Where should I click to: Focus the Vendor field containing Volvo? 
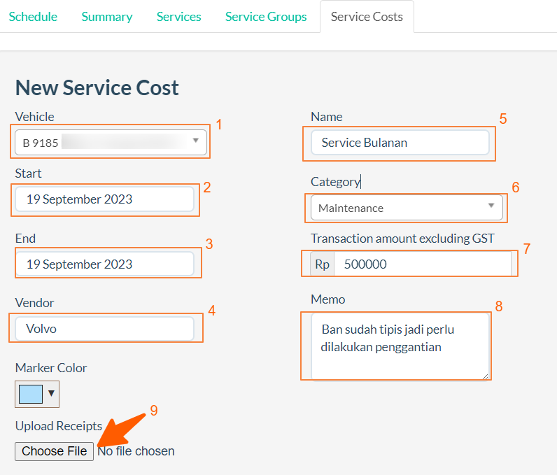point(104,329)
